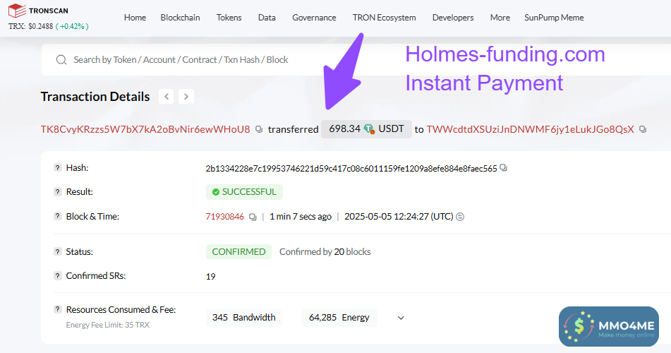Click the Transaction Details heading
Image resolution: width=671 pixels, height=353 pixels.
pos(95,97)
